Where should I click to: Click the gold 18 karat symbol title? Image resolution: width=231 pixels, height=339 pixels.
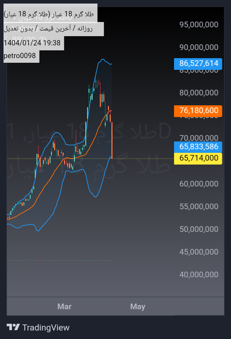(x=50, y=15)
